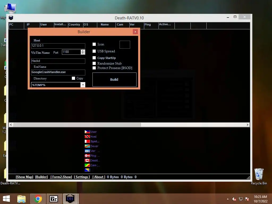Image resolution: width=272 pixels, height=204 pixels.
Task: Click the flag icon beside Syst...
Action: pos(87,141)
